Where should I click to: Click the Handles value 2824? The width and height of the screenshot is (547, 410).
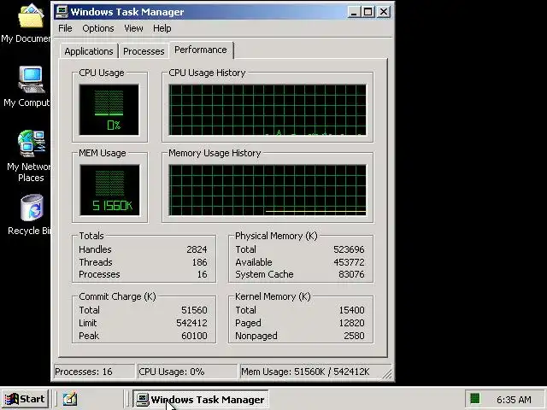(197, 249)
